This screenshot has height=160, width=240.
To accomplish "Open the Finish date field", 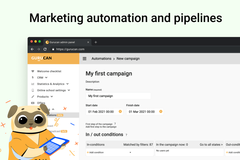I will click(x=145, y=112).
